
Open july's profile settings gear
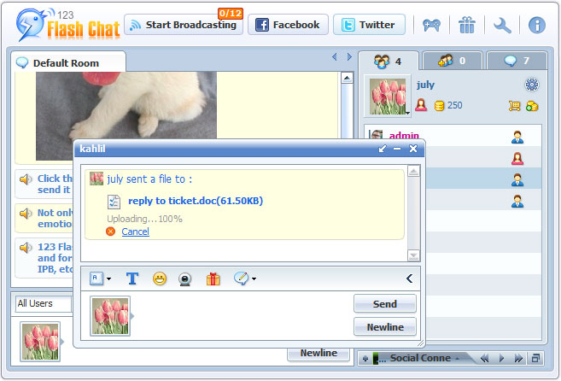(532, 84)
